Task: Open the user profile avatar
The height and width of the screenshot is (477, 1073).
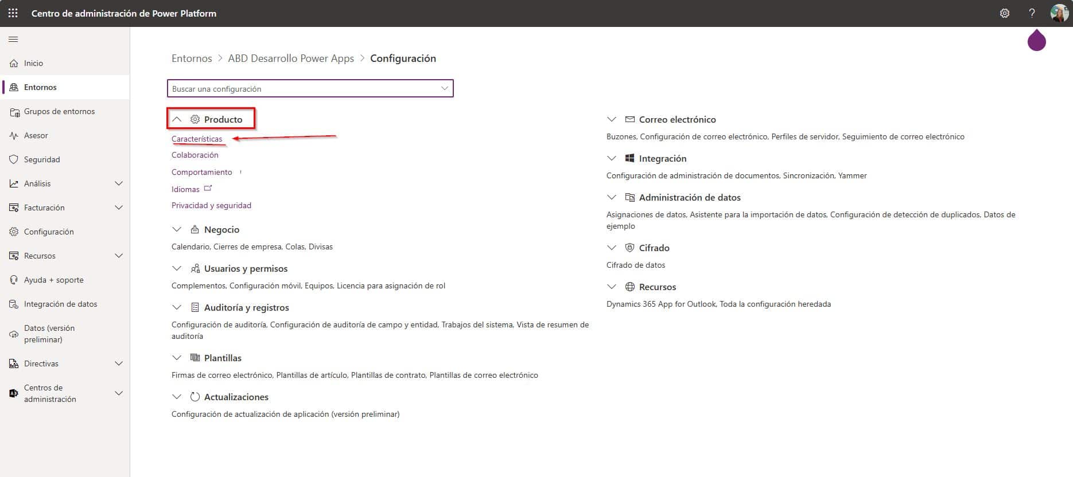Action: point(1059,13)
